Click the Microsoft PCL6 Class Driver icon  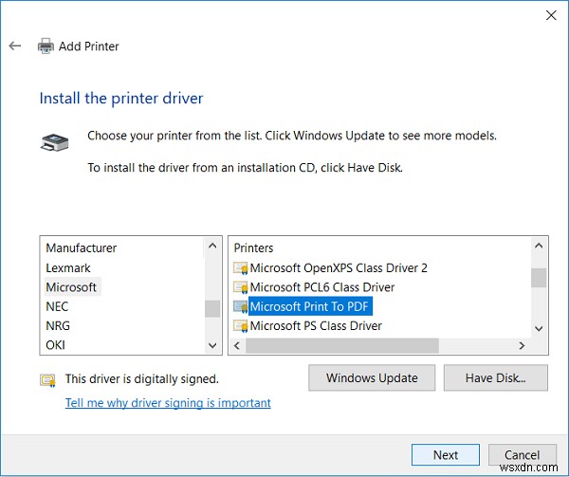(x=240, y=287)
